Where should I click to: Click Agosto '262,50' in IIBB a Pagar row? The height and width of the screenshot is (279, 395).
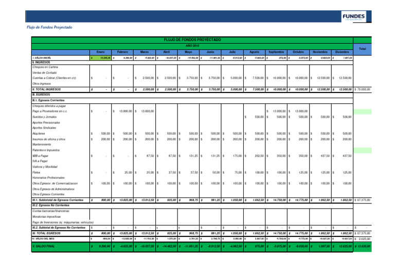point(259,156)
